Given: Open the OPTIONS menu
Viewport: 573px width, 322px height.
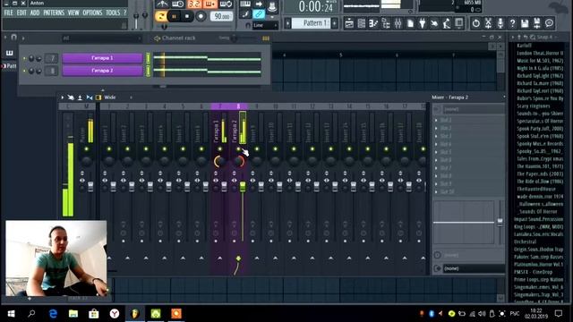Looking at the screenshot, I should coord(92,13).
